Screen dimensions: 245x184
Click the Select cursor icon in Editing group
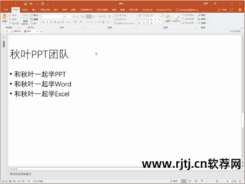click(x=199, y=23)
